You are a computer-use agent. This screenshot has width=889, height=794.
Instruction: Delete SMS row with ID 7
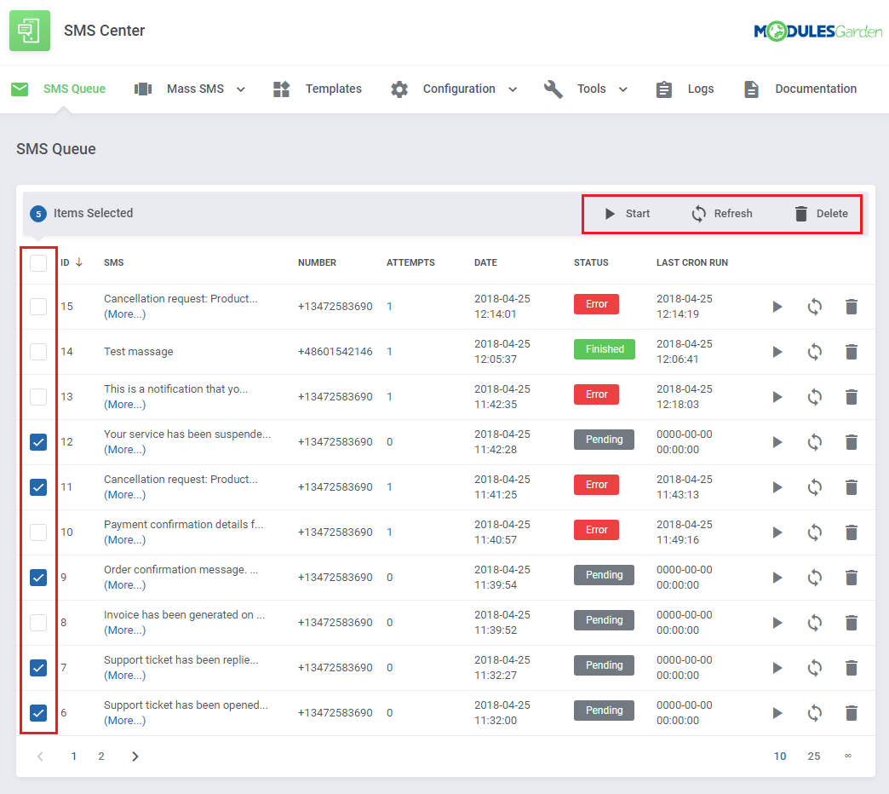[x=851, y=668]
